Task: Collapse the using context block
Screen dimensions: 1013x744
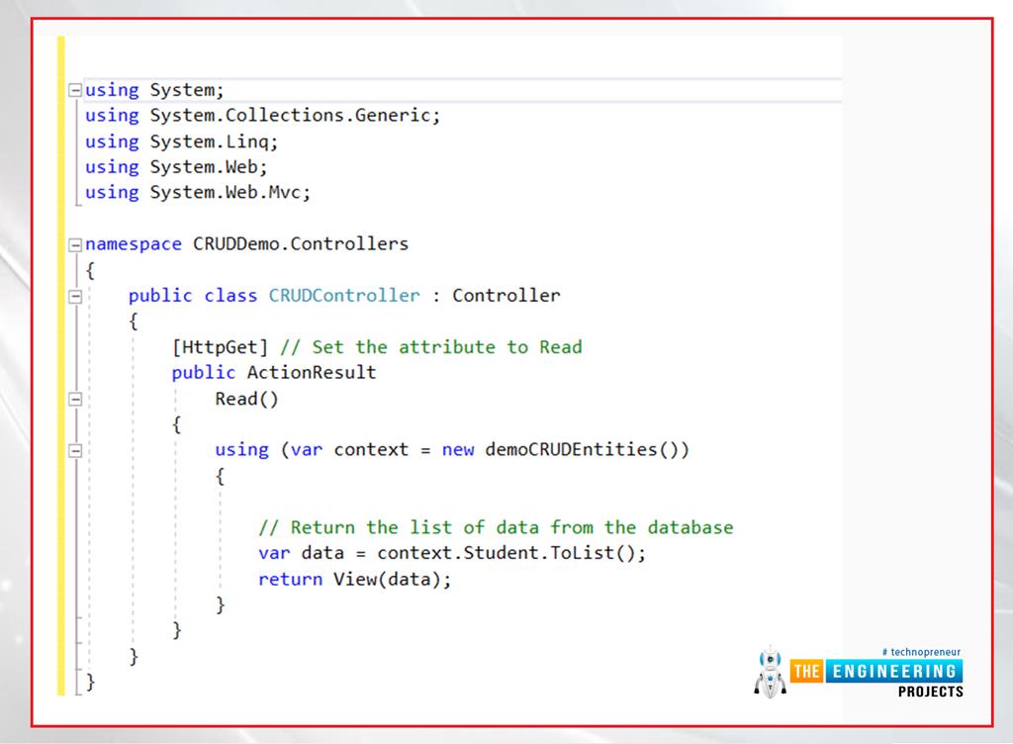Action: tap(74, 449)
